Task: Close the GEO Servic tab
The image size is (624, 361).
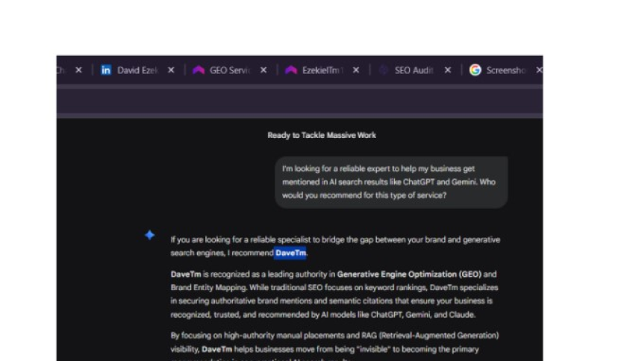Action: click(263, 70)
